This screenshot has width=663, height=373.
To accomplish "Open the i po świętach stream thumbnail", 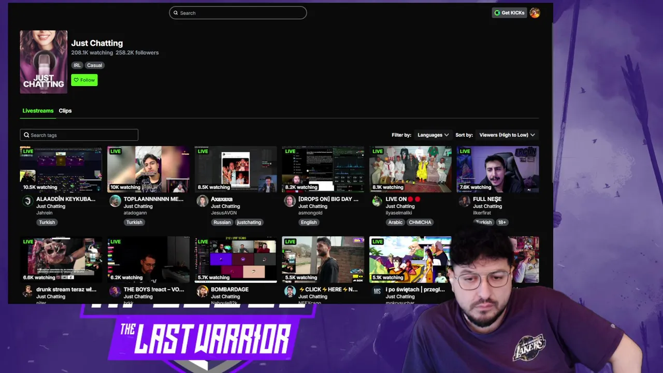I will 410,260.
